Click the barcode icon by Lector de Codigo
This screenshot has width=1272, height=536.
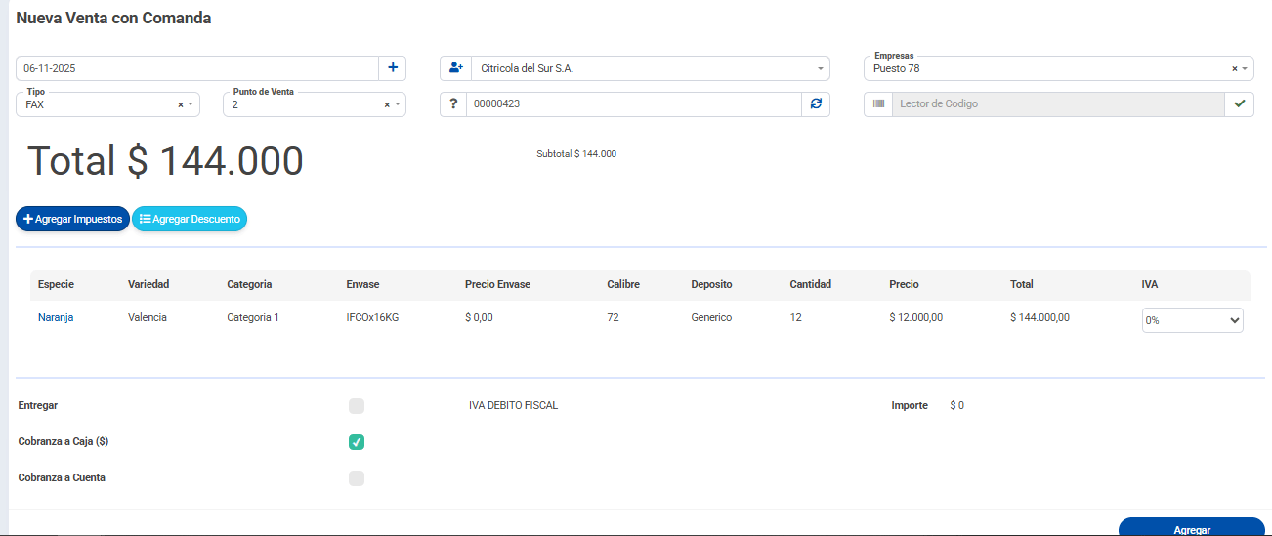coord(878,104)
